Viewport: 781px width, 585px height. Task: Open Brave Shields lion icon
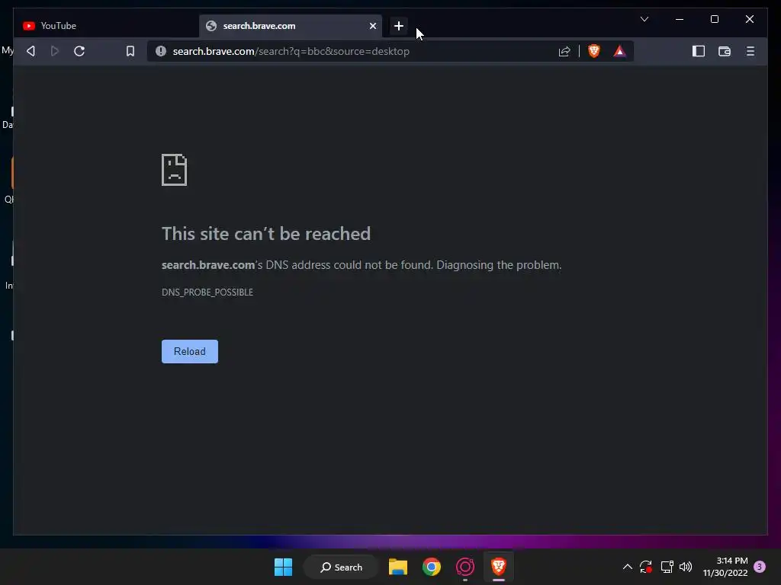click(x=593, y=51)
